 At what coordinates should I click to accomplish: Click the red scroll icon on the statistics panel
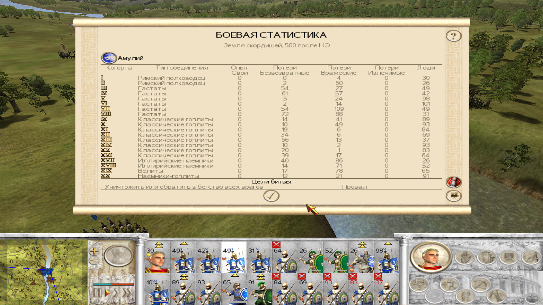point(454,182)
